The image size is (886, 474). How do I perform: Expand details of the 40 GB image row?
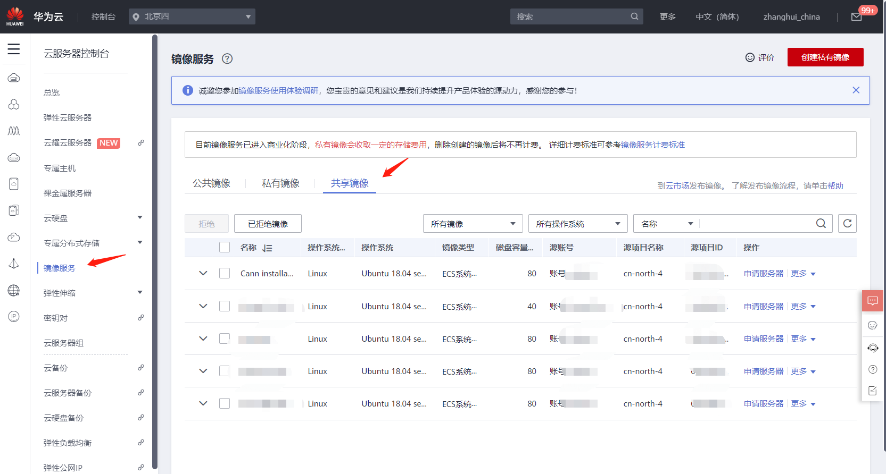click(203, 306)
